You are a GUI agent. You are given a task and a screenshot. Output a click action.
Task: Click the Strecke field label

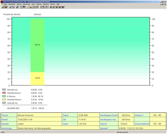click(x=103, y=124)
